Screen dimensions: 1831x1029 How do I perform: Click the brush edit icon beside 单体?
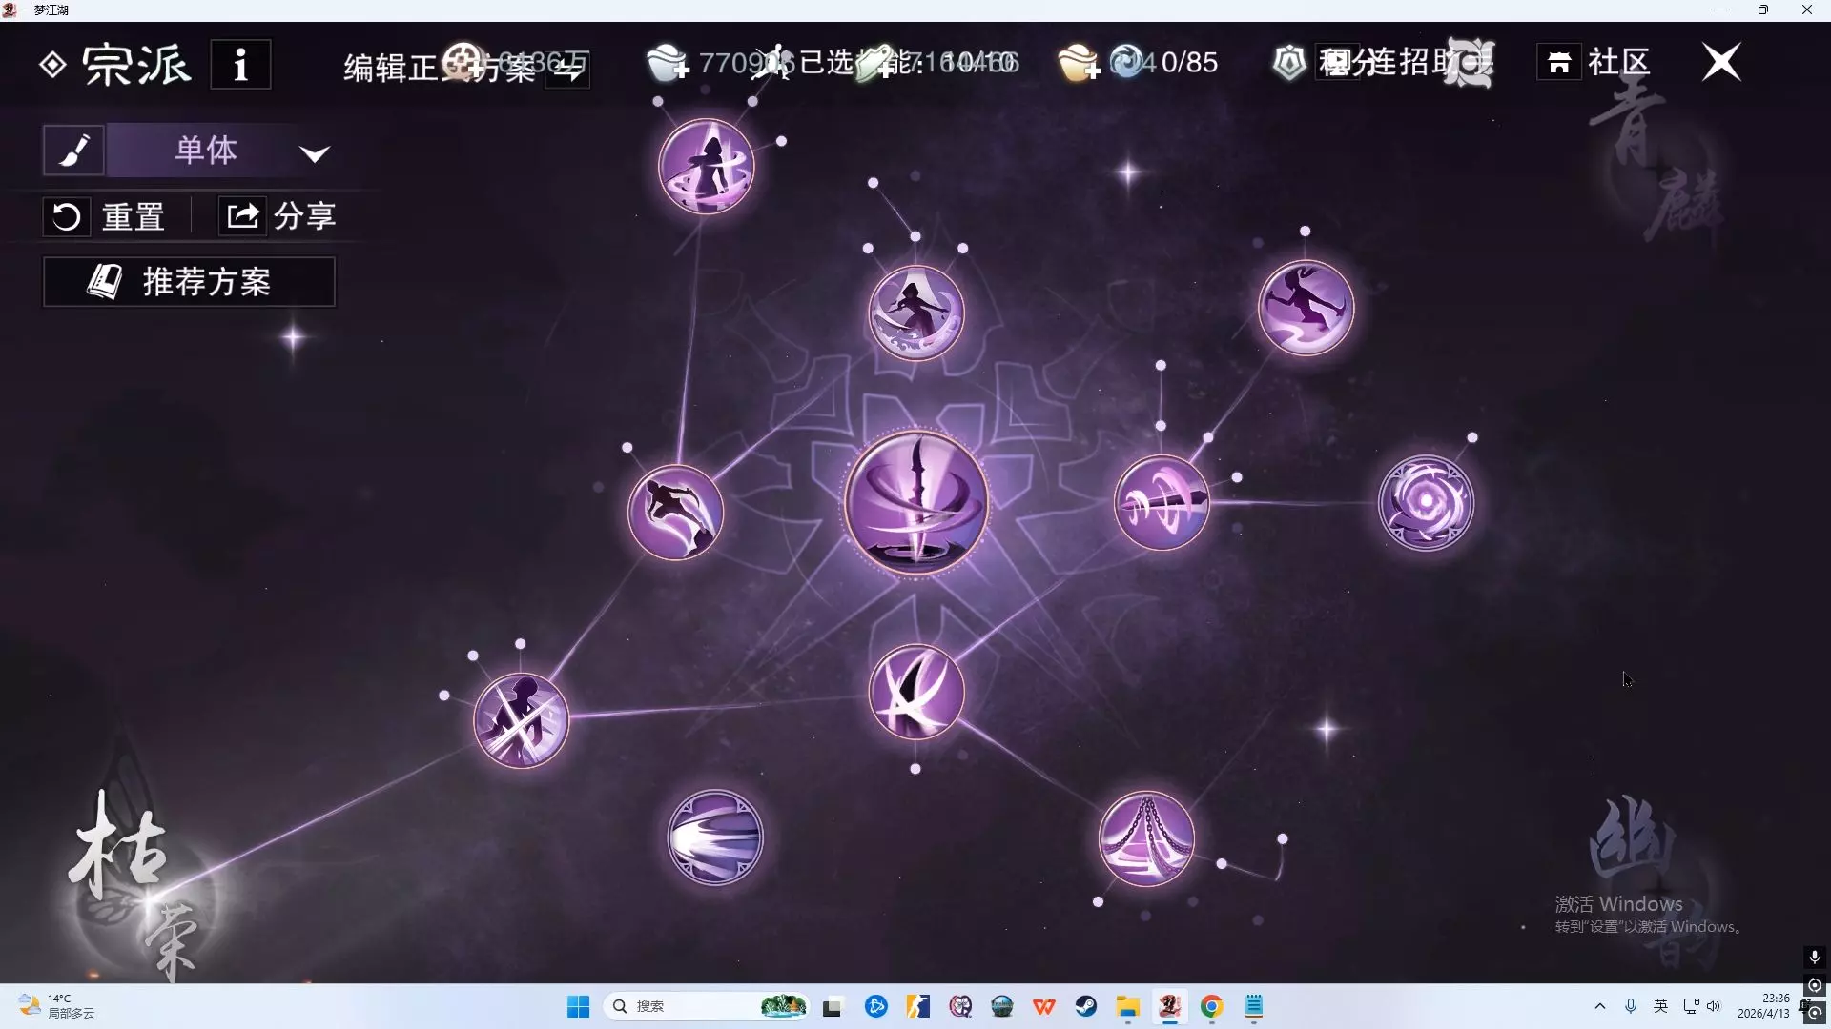click(x=73, y=151)
